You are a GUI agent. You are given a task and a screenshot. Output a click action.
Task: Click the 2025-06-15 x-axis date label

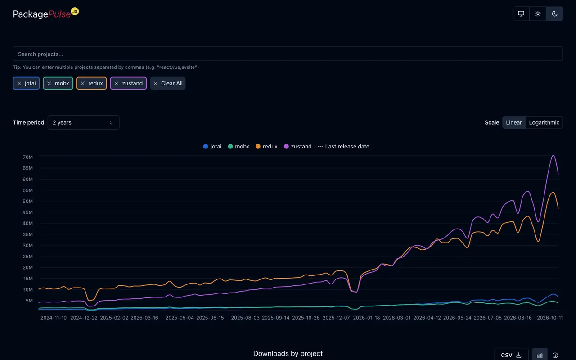coord(210,317)
